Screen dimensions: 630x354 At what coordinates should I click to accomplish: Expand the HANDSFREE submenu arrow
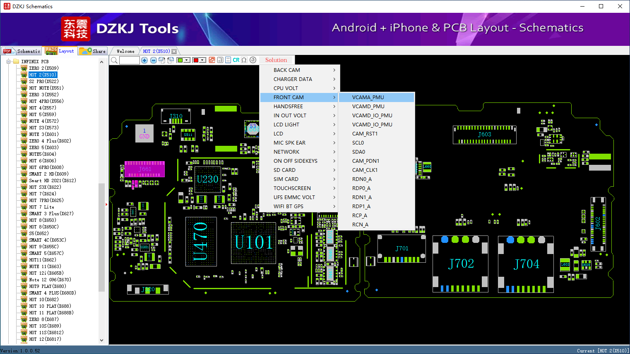[334, 107]
